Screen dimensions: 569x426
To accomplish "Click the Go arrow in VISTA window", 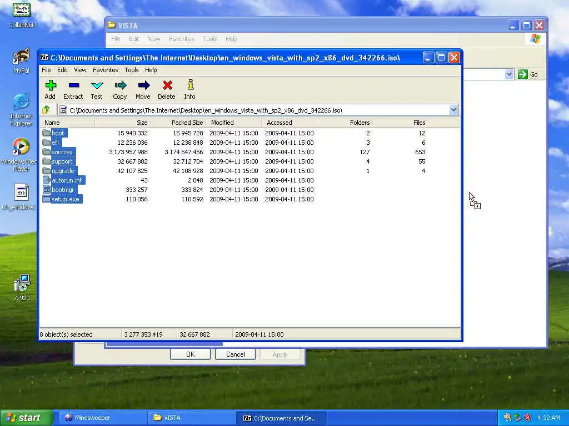I will click(522, 74).
